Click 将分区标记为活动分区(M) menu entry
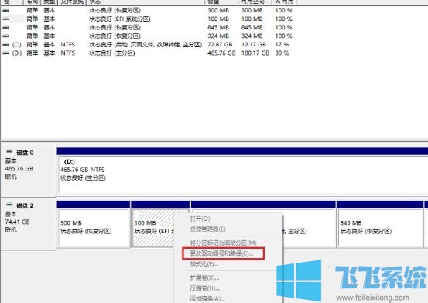 click(223, 243)
